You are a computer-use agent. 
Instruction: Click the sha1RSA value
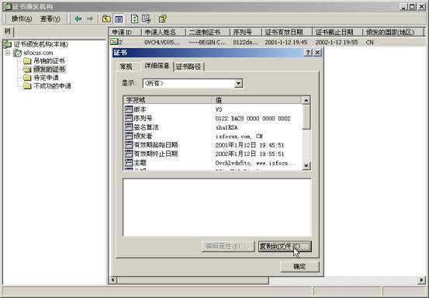(227, 127)
